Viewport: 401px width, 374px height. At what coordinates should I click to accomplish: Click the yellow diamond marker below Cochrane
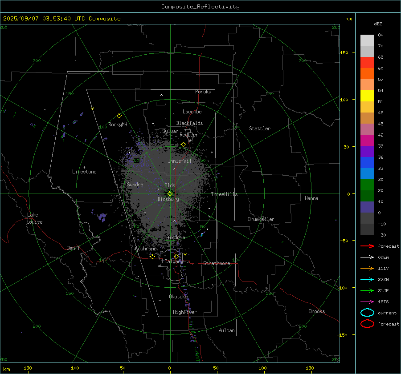(152, 257)
